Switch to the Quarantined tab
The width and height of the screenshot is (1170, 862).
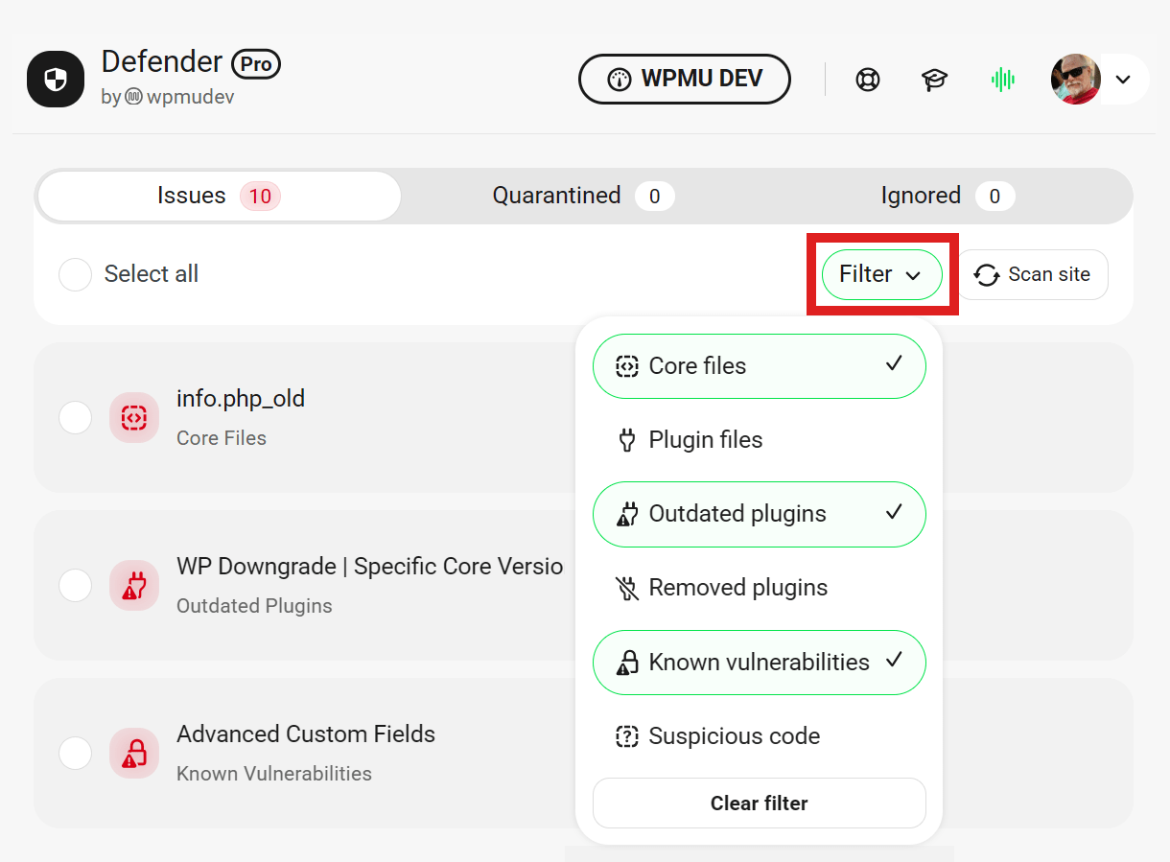[x=583, y=196]
